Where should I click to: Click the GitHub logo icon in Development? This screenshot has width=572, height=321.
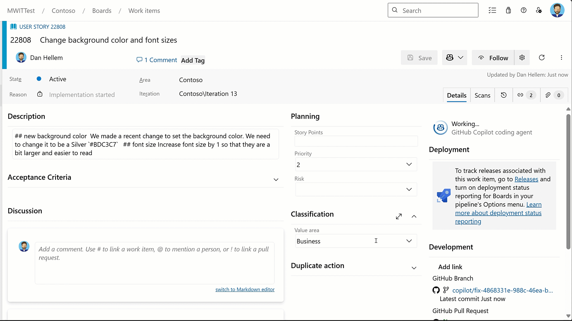click(x=436, y=290)
